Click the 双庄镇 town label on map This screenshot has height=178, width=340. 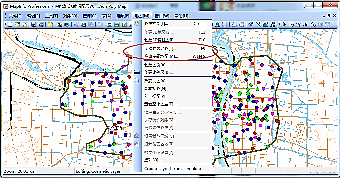pyautogui.click(x=116, y=128)
